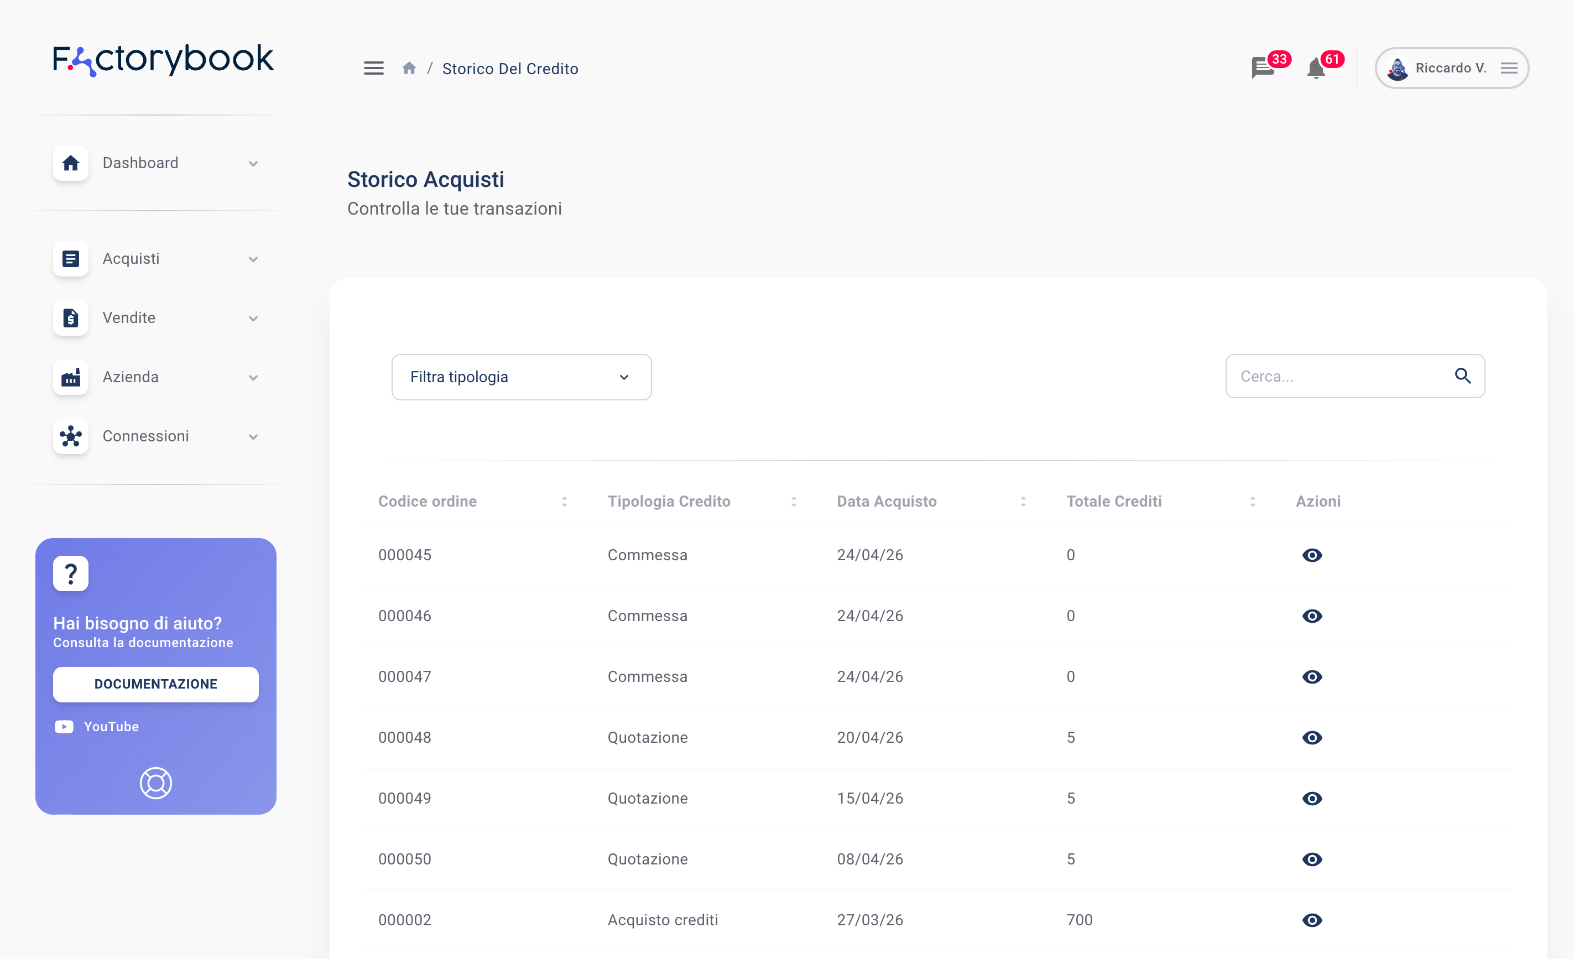View details of order 000002

pos(1311,920)
